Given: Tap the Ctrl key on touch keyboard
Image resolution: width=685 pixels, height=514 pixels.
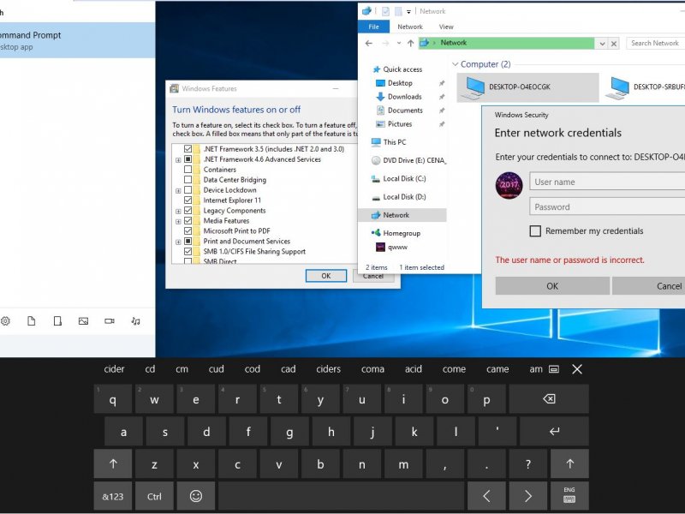Looking at the screenshot, I should 155,496.
